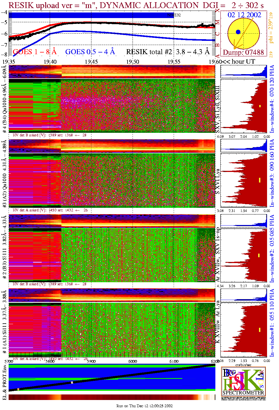The width and height of the screenshot is (279, 410).
Task: Click the 19:45 time tick label
Action: (x=91, y=62)
